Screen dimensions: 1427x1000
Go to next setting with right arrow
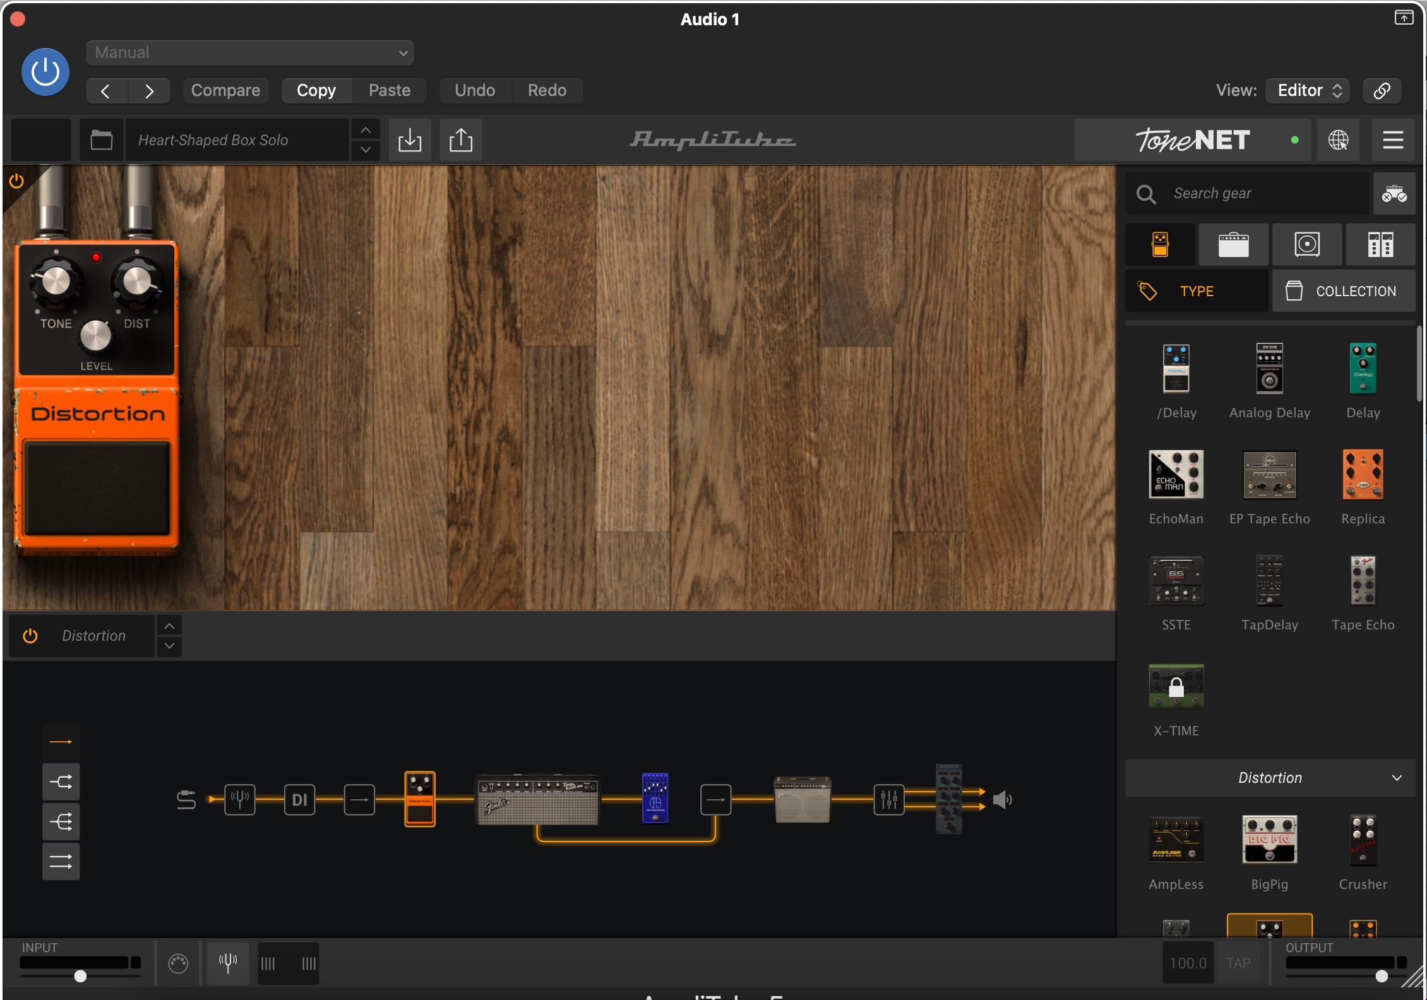(149, 91)
